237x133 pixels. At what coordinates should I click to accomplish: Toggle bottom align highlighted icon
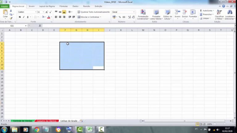[x=64, y=12]
